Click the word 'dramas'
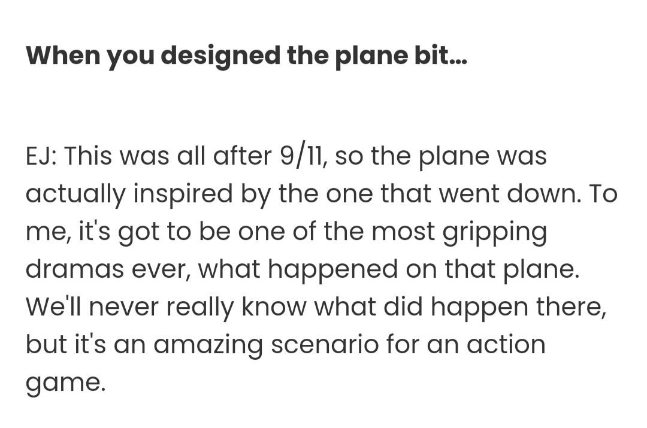This screenshot has height=428, width=647. [75, 269]
